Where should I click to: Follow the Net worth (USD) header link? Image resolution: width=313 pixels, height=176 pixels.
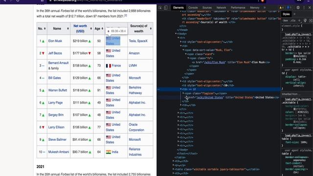(x=80, y=28)
